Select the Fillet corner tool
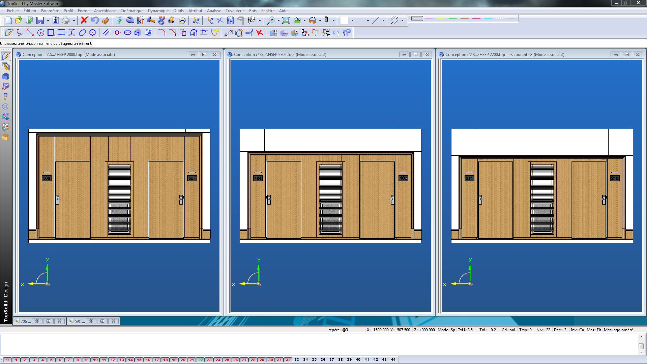 pos(162,33)
